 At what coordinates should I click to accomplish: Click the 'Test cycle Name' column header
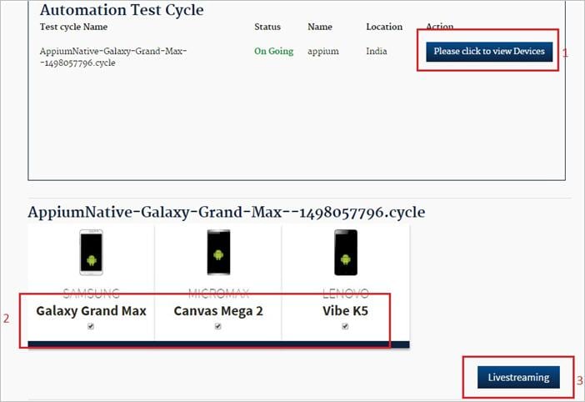(74, 27)
